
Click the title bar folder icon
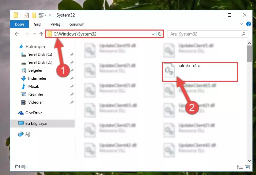16,15
